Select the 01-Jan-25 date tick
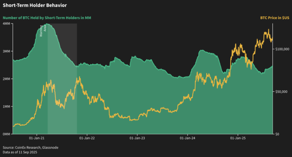Viewport: 292px width, 157px height. pos(237,138)
